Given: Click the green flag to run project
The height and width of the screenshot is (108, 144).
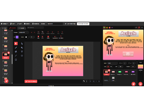Looking at the screenshot, I should click(x=104, y=28).
